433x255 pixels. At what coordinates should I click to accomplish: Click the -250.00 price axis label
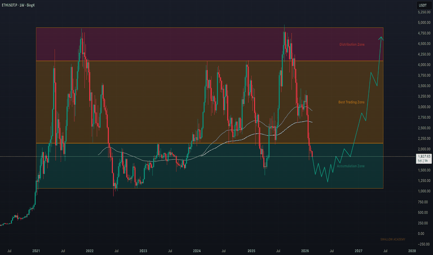(x=423, y=244)
